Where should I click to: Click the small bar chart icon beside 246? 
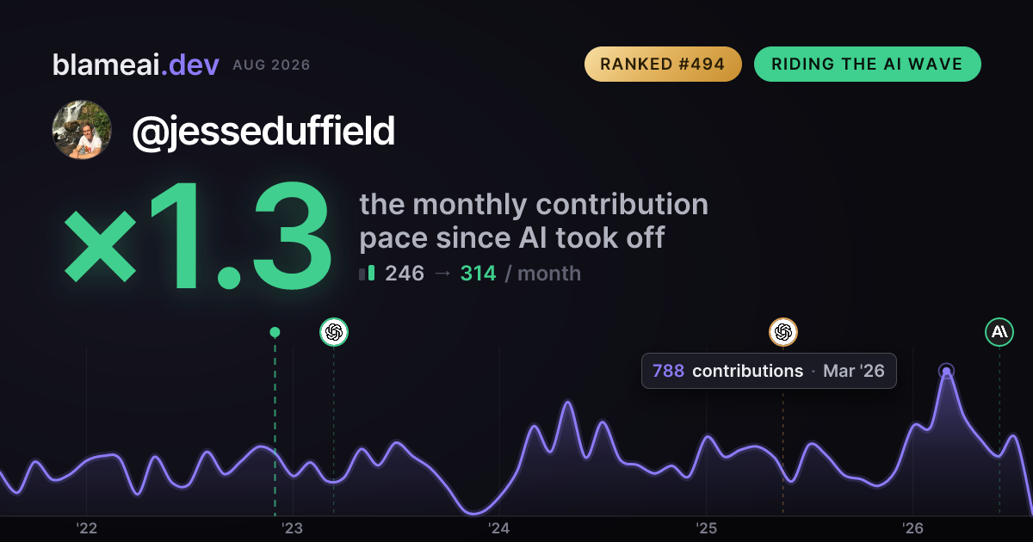pyautogui.click(x=367, y=274)
